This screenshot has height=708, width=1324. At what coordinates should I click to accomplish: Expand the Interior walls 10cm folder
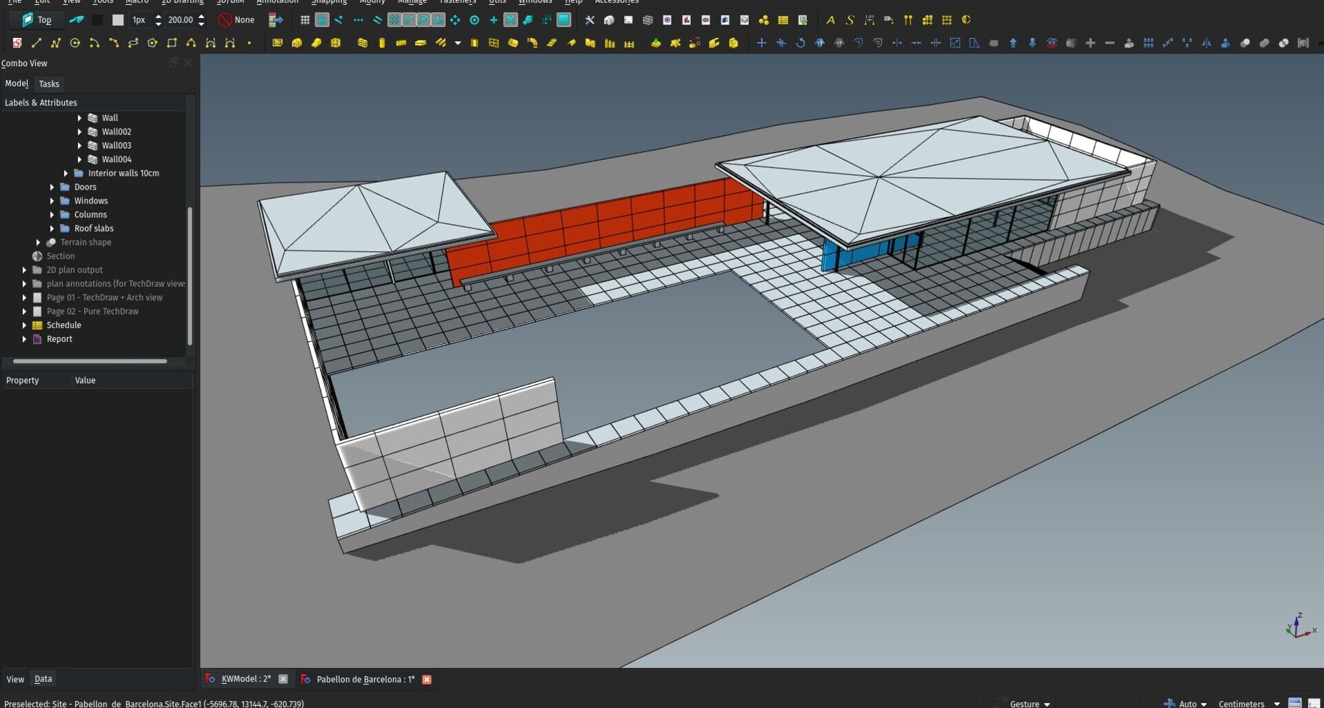(66, 173)
